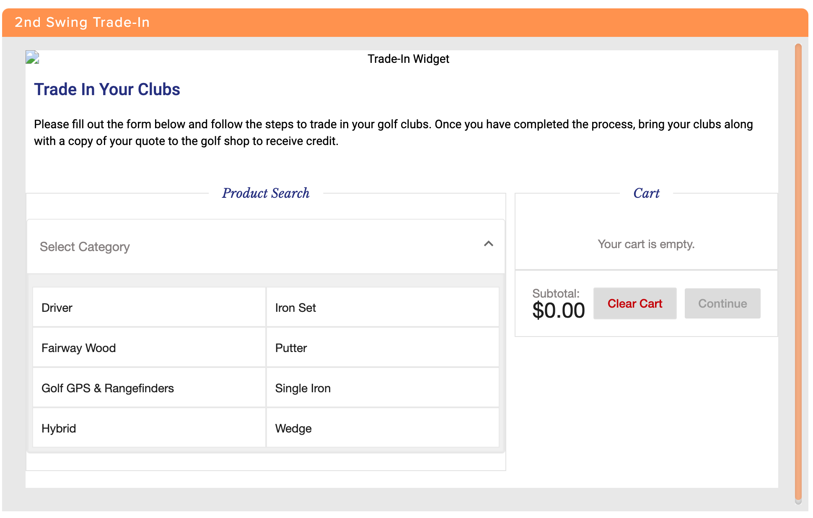This screenshot has width=813, height=518.
Task: Click the Clear Cart button
Action: point(635,303)
